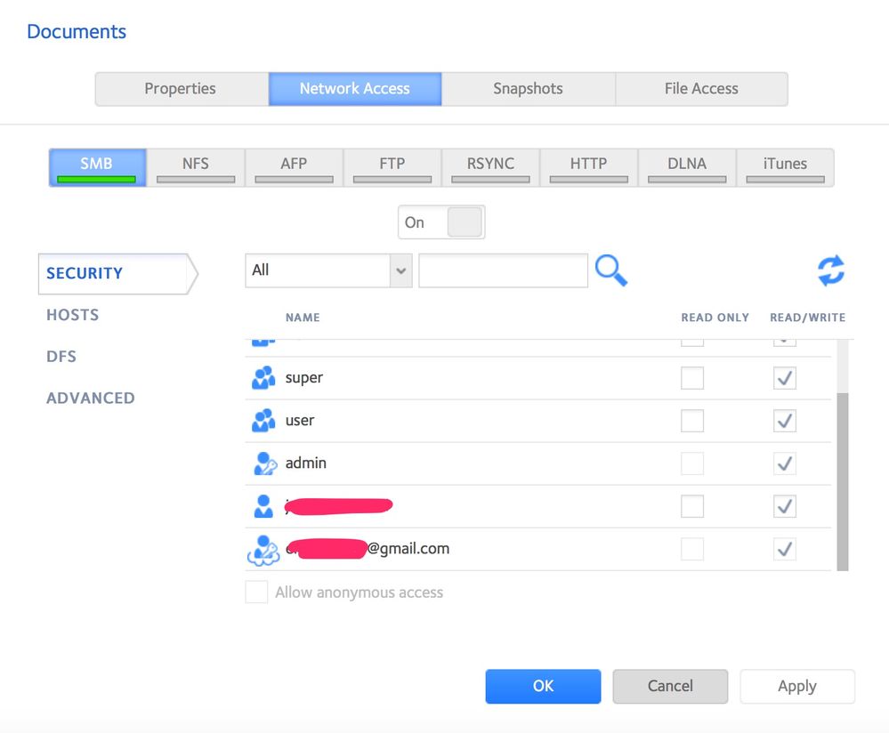Select the admin row name
The height and width of the screenshot is (733, 889).
point(305,463)
